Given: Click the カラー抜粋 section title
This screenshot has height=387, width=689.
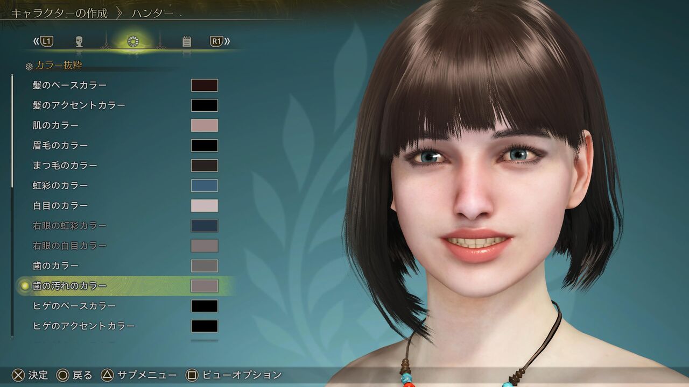Looking at the screenshot, I should 59,66.
